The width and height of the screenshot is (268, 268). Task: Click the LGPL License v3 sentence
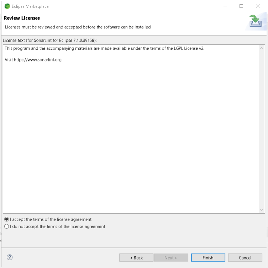(x=104, y=48)
